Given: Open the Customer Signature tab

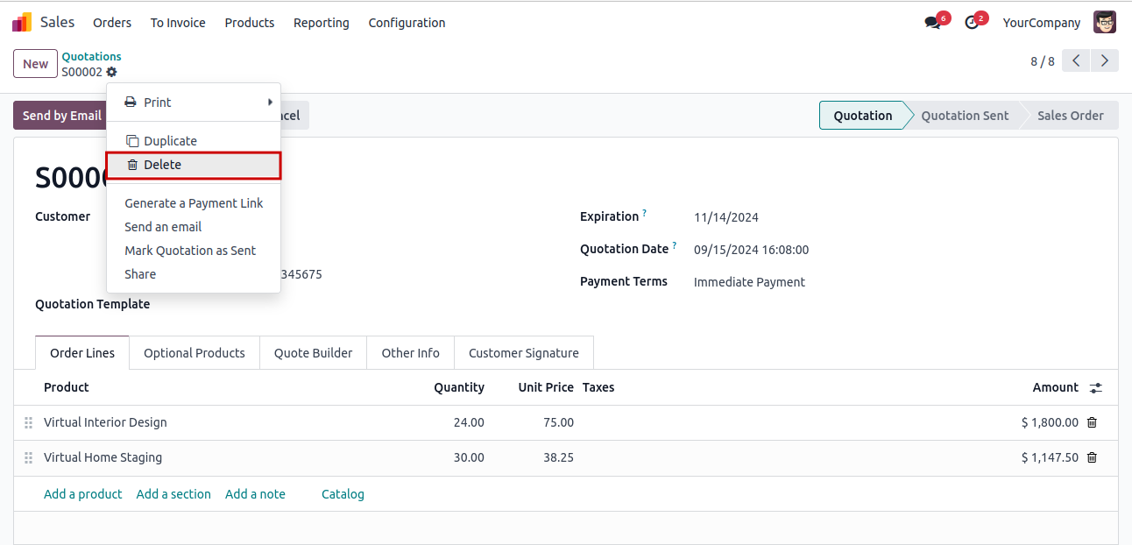Looking at the screenshot, I should point(523,353).
